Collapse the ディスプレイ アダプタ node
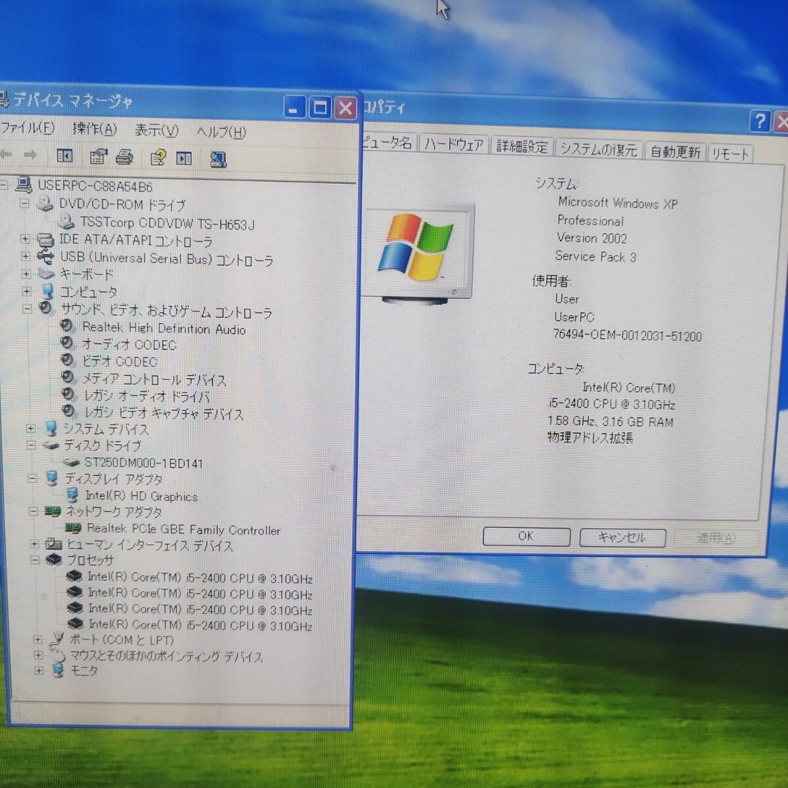788x788 pixels. coord(32,479)
